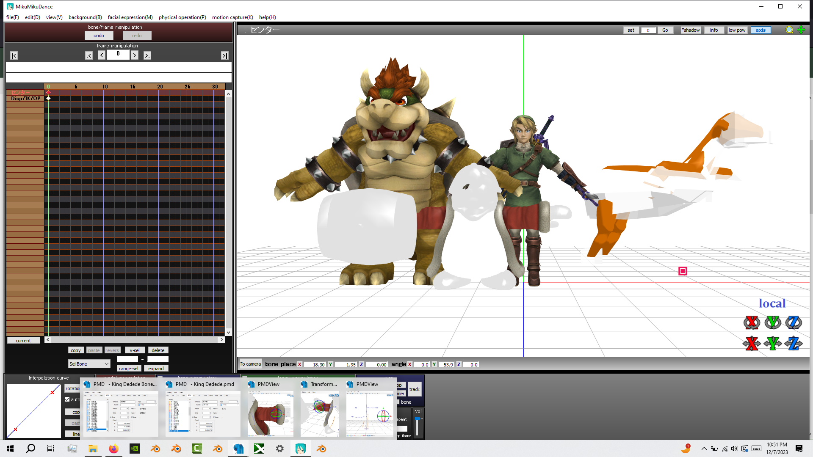
Task: Open the NVIDIA taskbar icon
Action: point(135,449)
